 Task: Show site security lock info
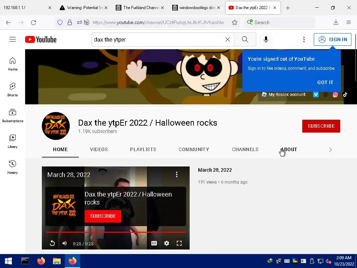[70, 22]
